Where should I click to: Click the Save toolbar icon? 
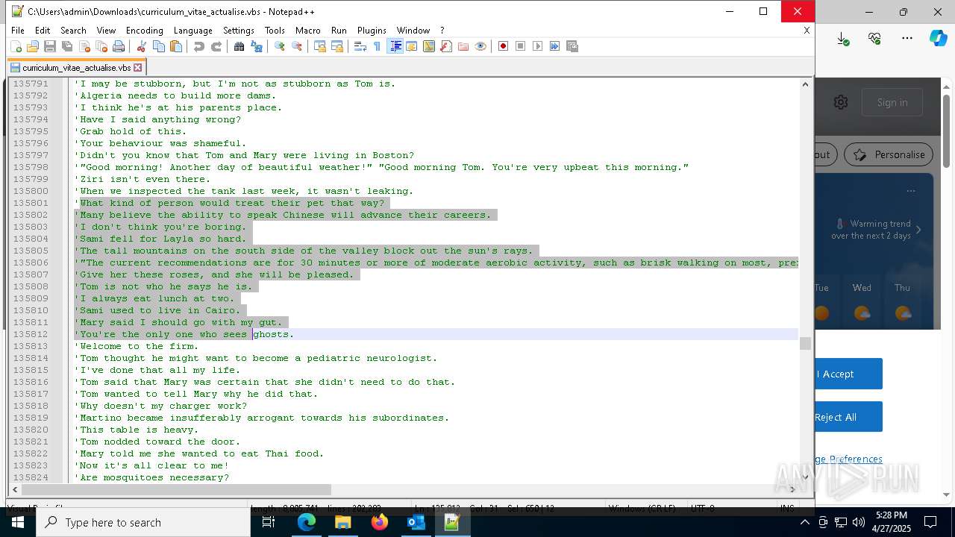[50, 46]
